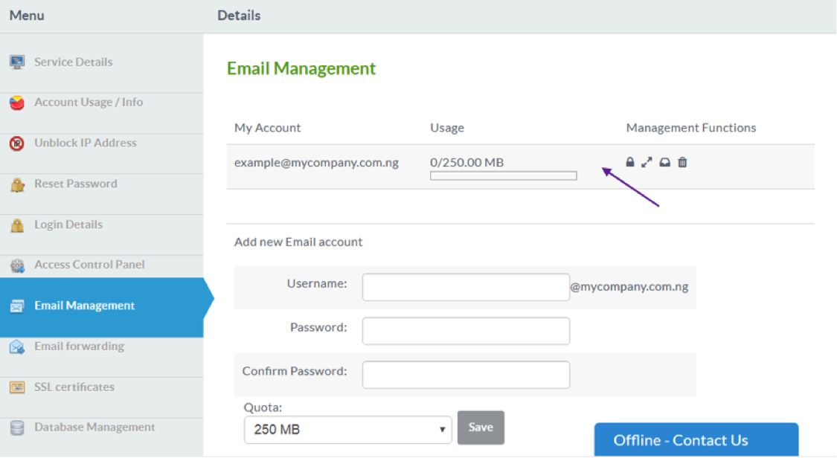Click the database cylinder icon for Database Management
The width and height of the screenshot is (837, 458).
coord(17,428)
